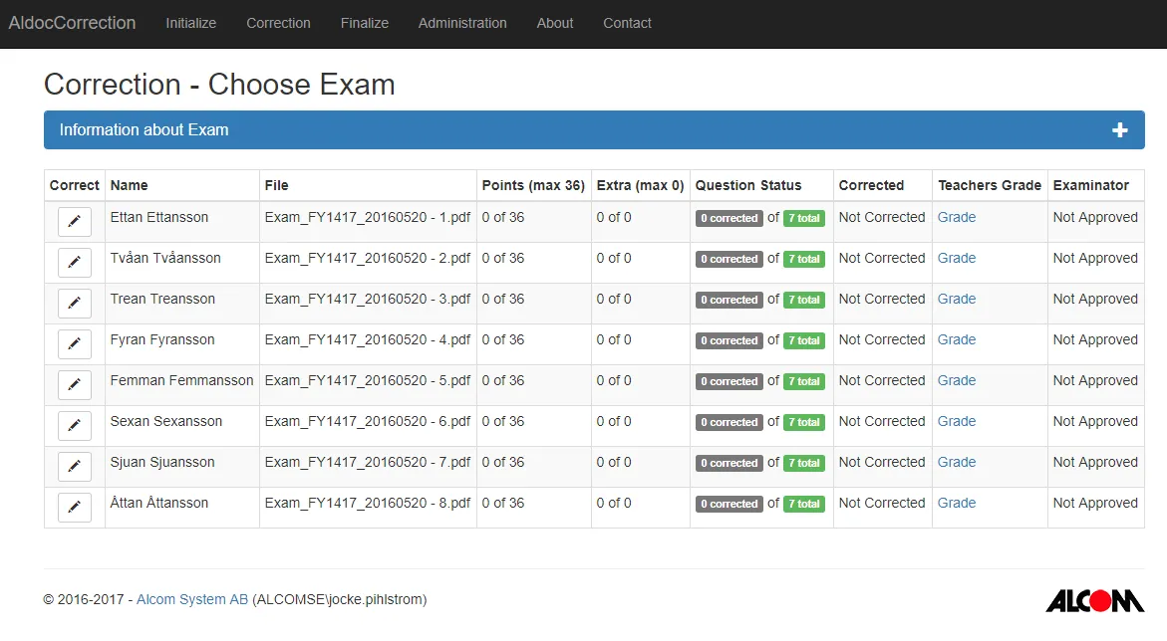The height and width of the screenshot is (641, 1167).
Task: Open the About page
Action: point(554,23)
